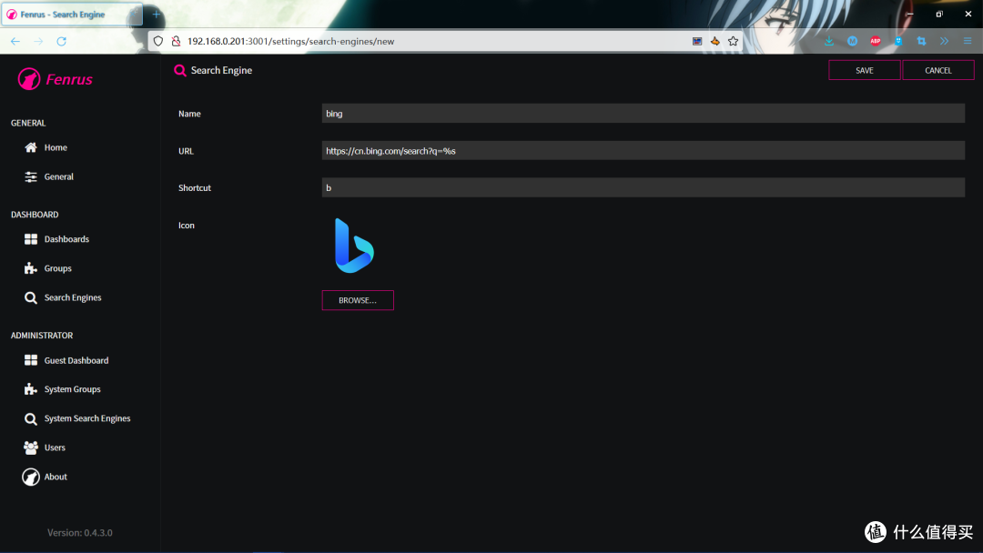Open Home from the sidebar

pyautogui.click(x=55, y=146)
